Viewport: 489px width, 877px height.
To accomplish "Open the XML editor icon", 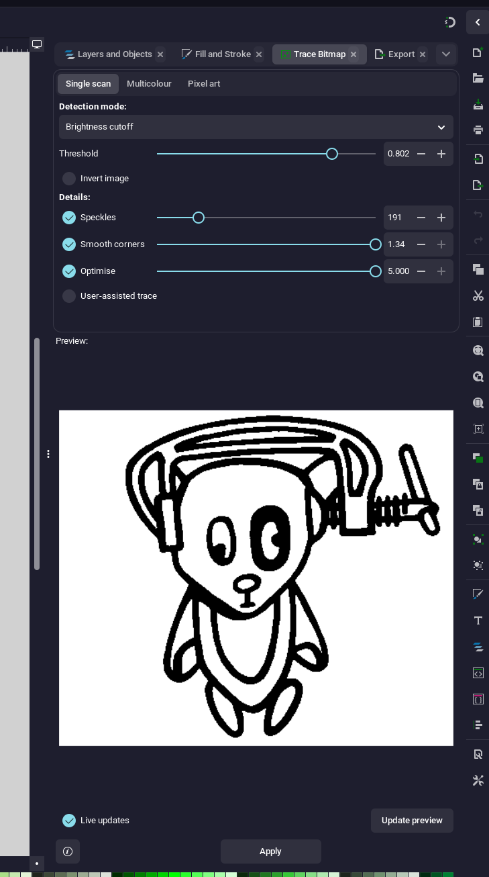I will [x=478, y=673].
